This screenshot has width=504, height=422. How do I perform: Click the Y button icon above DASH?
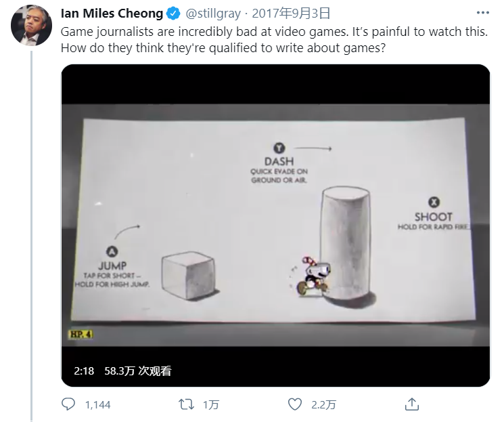(279, 148)
